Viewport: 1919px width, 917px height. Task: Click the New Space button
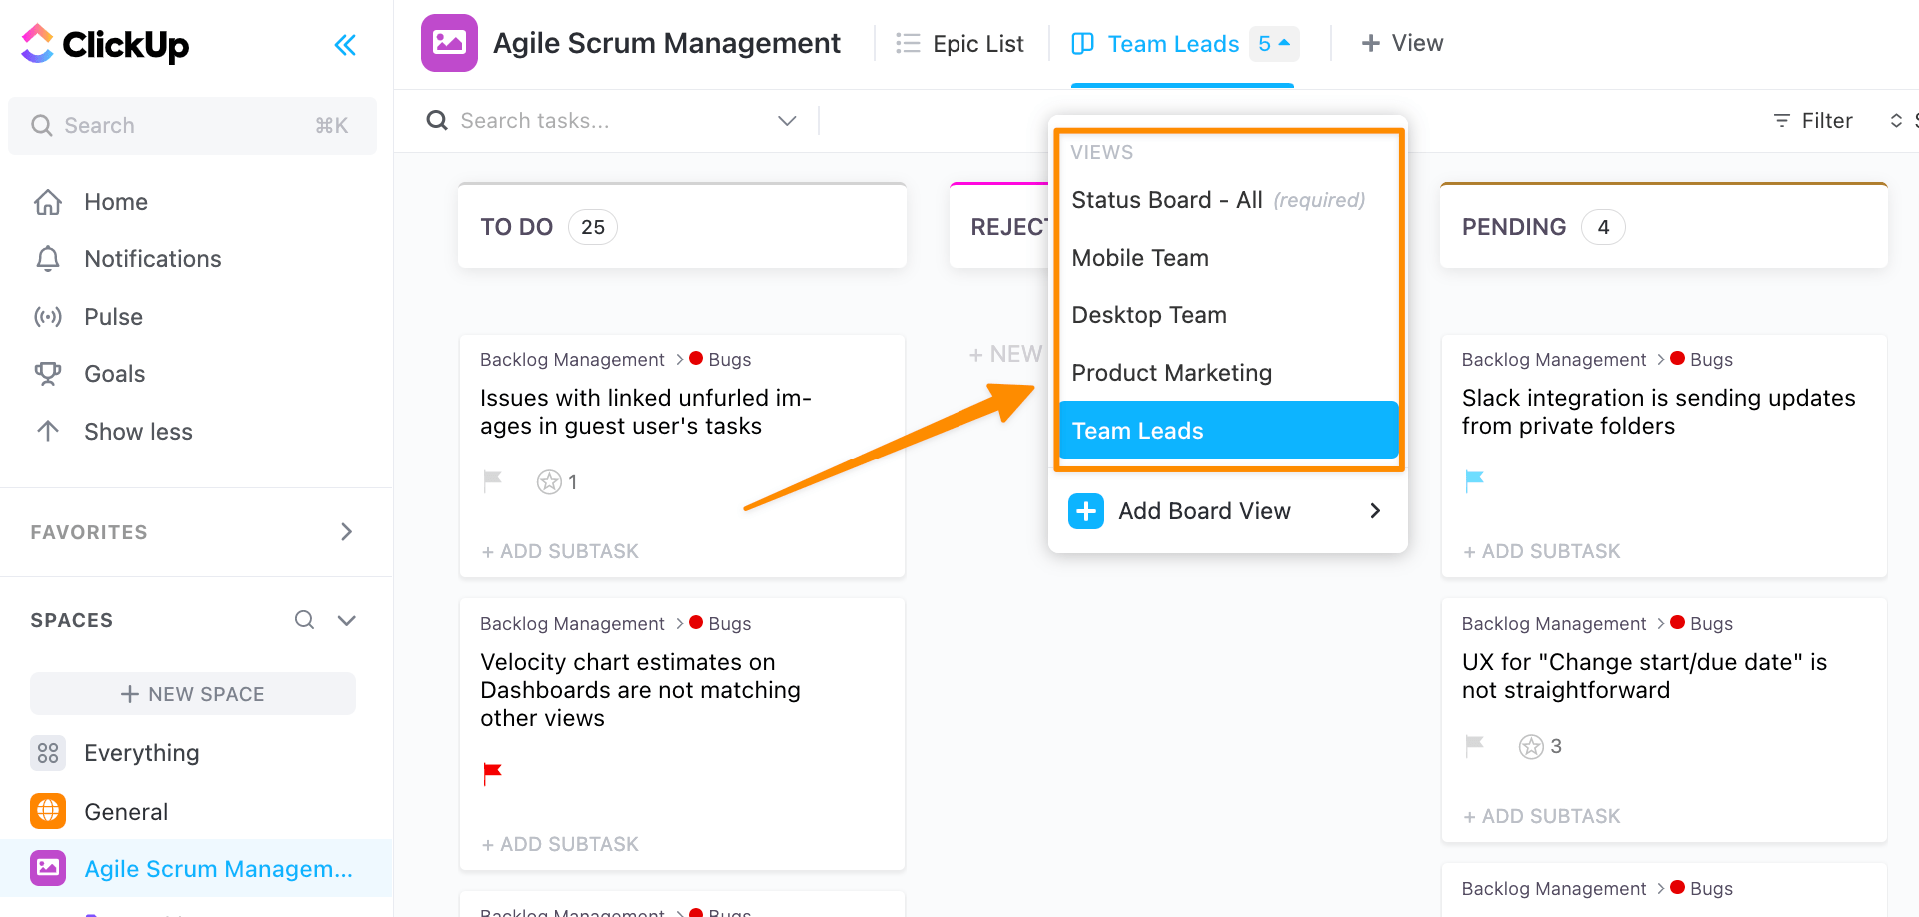tap(193, 694)
